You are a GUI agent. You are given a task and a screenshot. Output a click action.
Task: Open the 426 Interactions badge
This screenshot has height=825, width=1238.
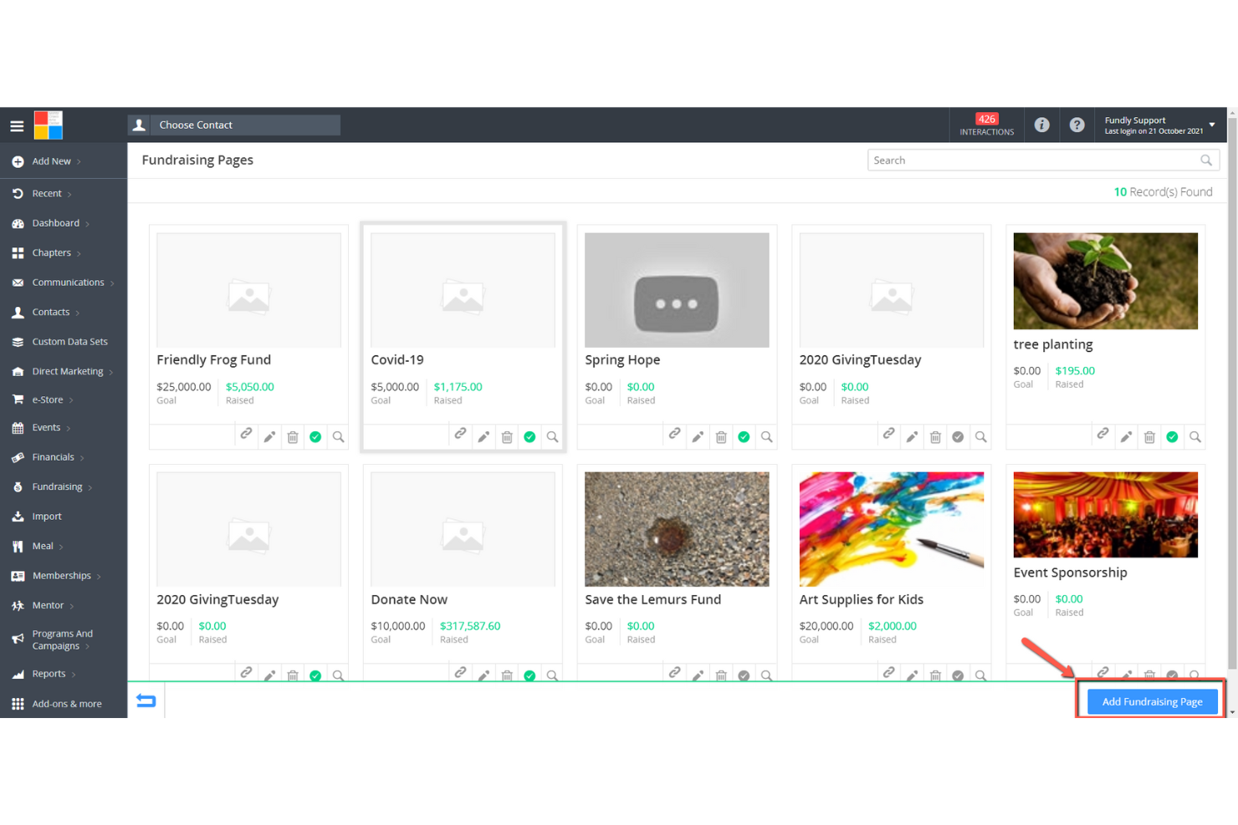coord(987,125)
